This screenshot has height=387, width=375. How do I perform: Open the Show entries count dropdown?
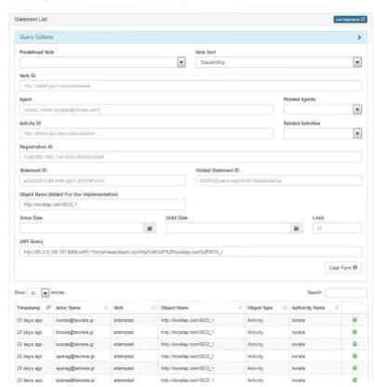[38, 293]
